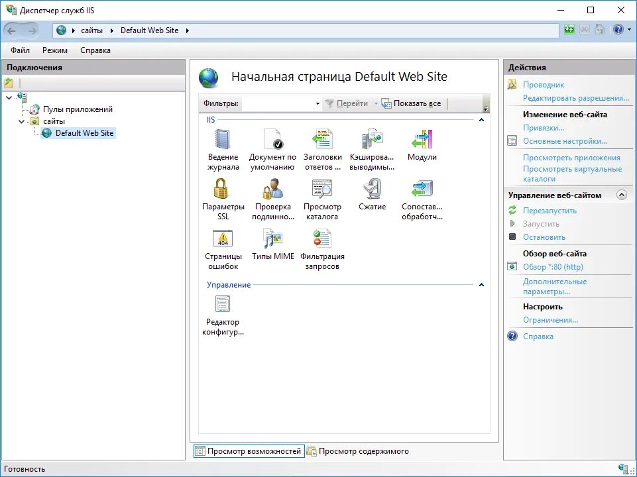Collapse the server root node in tree
The image size is (637, 477).
point(9,97)
